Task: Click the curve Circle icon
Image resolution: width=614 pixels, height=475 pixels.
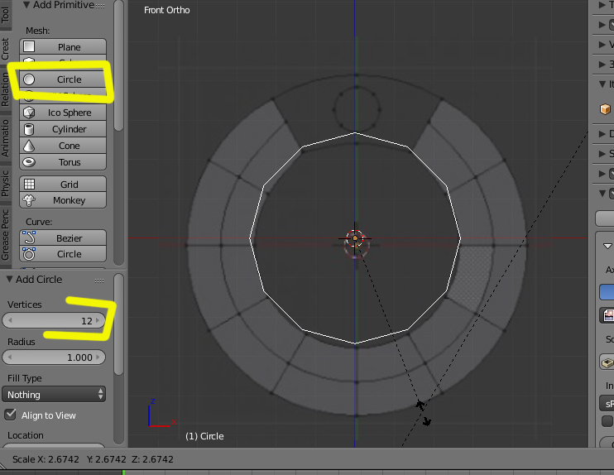Action: pos(29,254)
